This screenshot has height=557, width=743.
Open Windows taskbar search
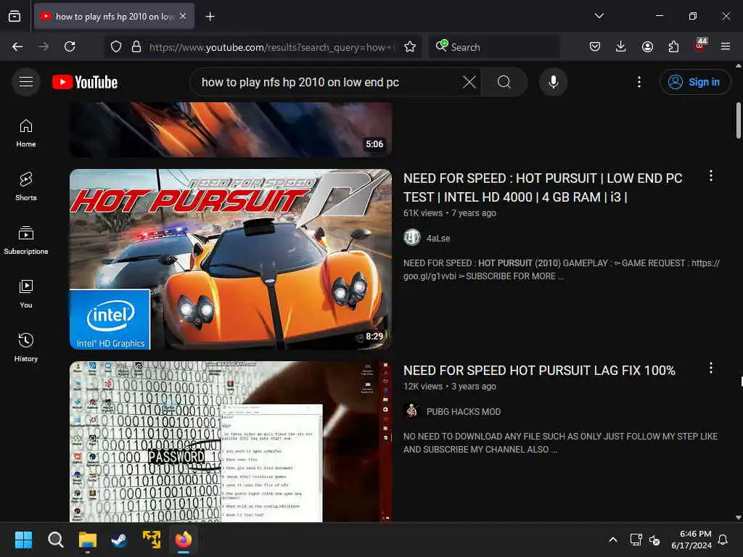coord(55,540)
